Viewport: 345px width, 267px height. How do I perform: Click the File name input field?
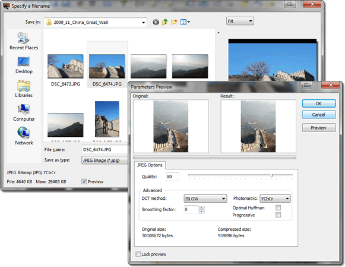point(105,150)
